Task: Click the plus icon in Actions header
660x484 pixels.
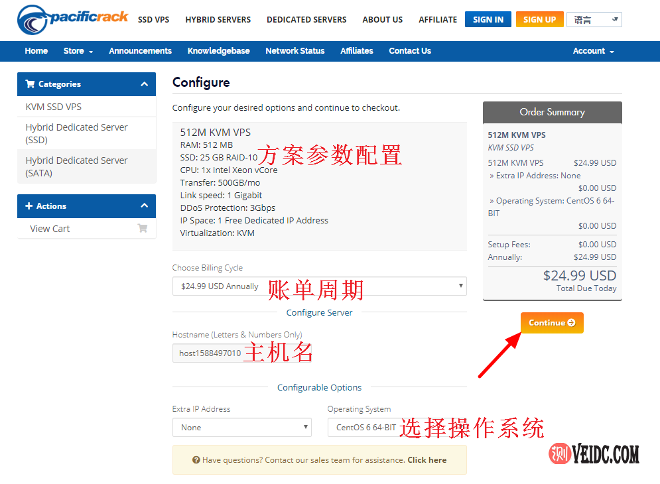Action: click(x=29, y=206)
